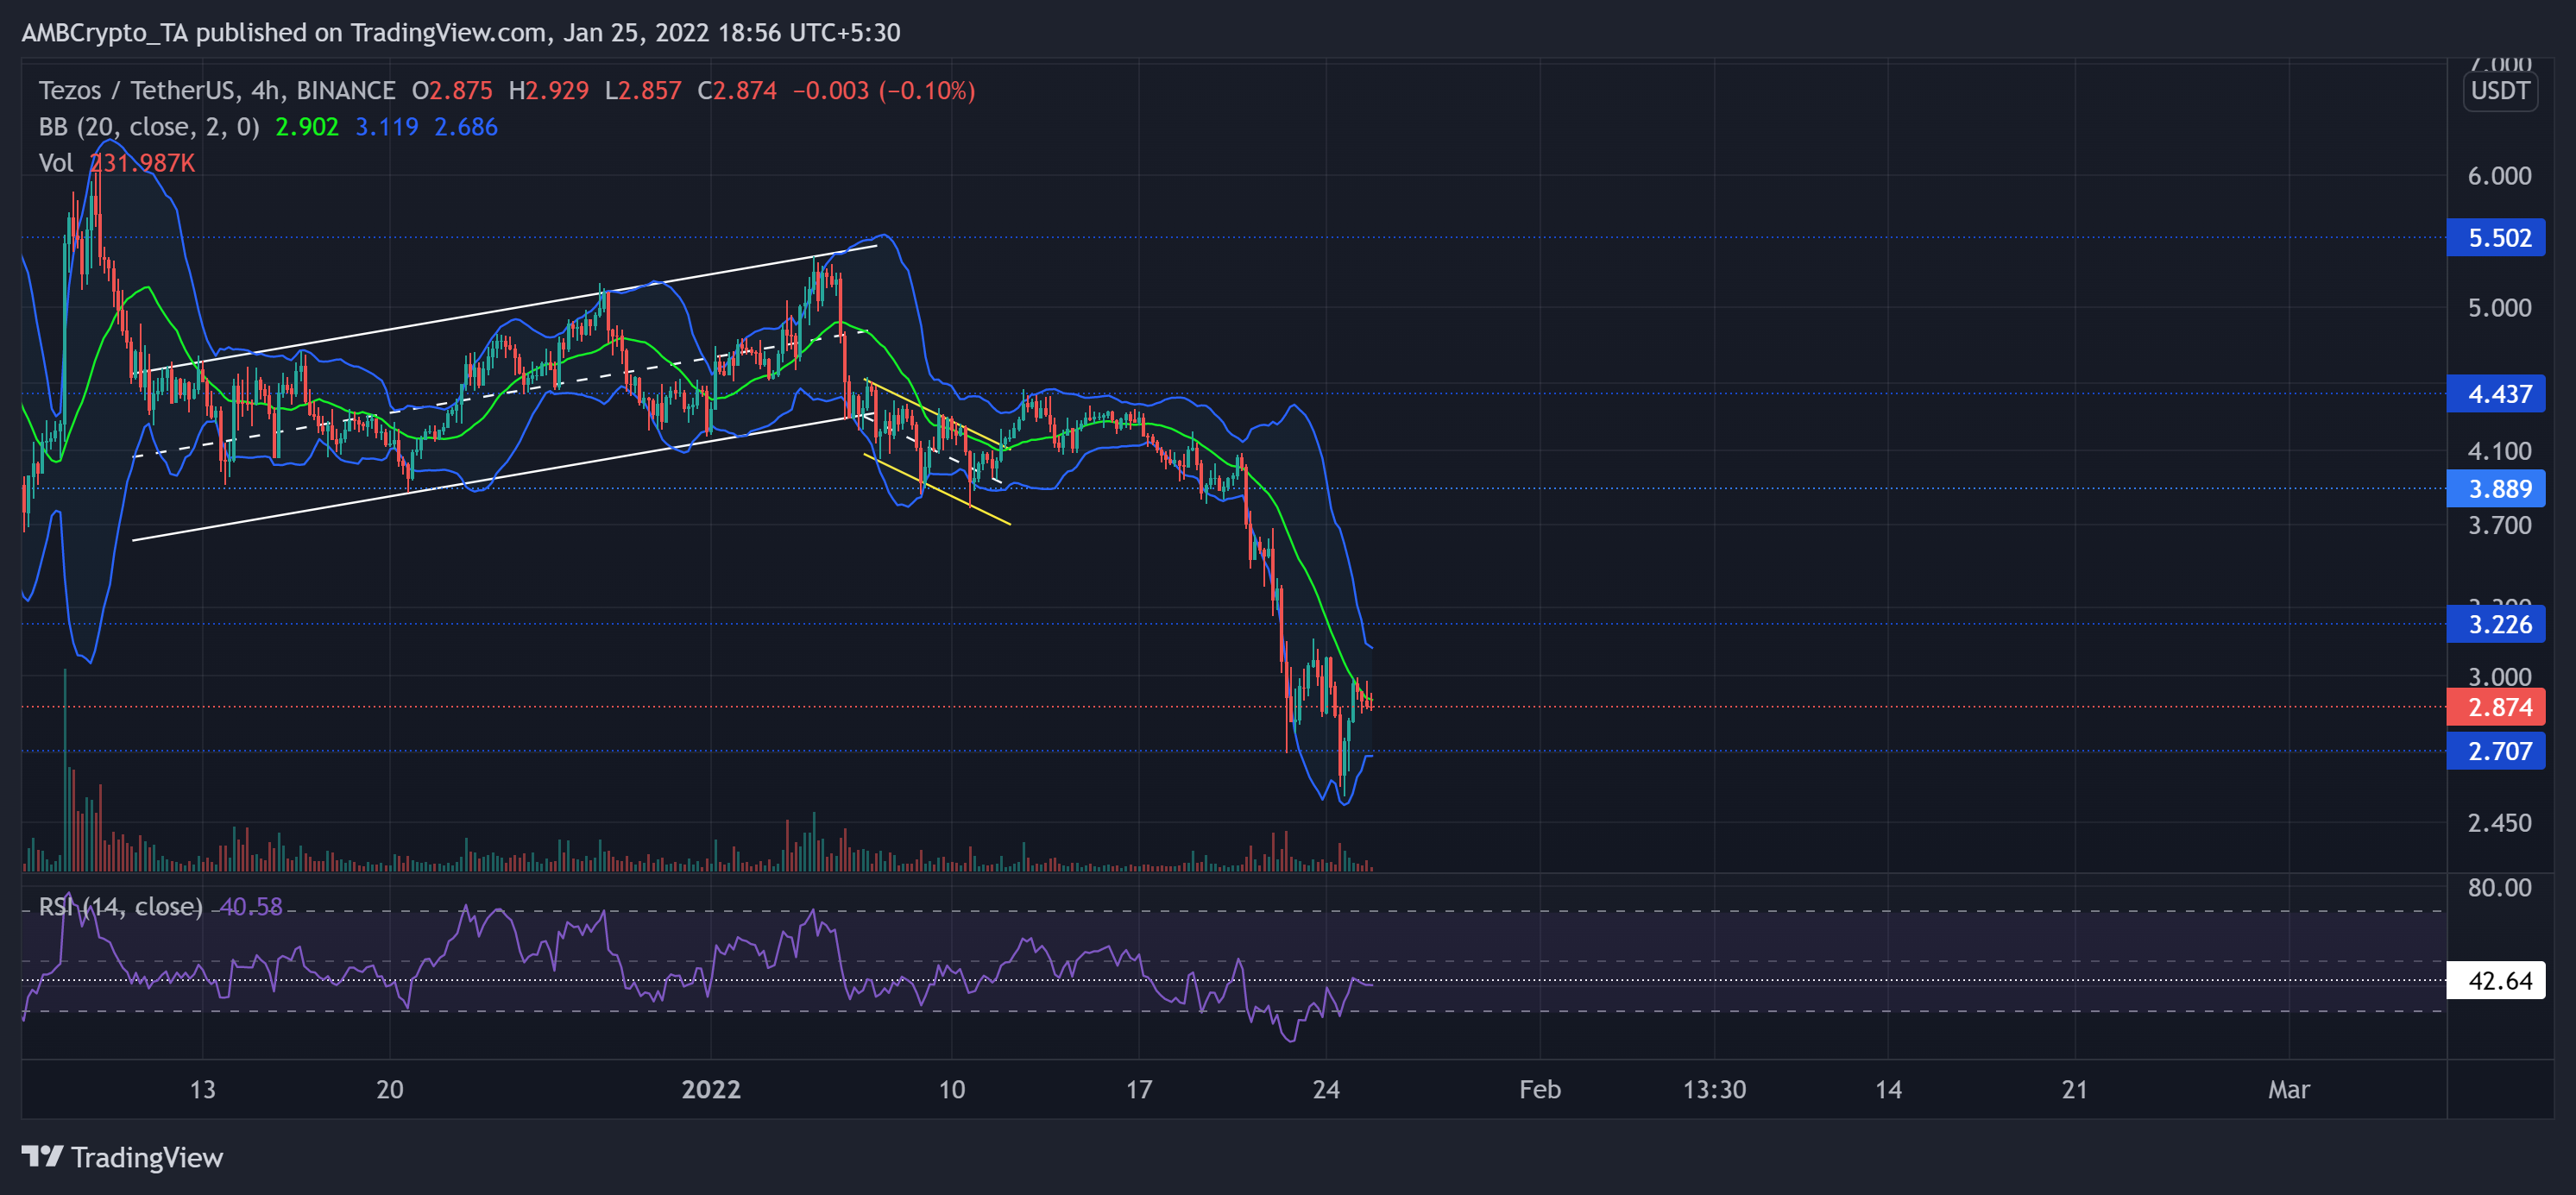Click the Vol indicator label
The height and width of the screenshot is (1195, 2576).
tap(57, 163)
